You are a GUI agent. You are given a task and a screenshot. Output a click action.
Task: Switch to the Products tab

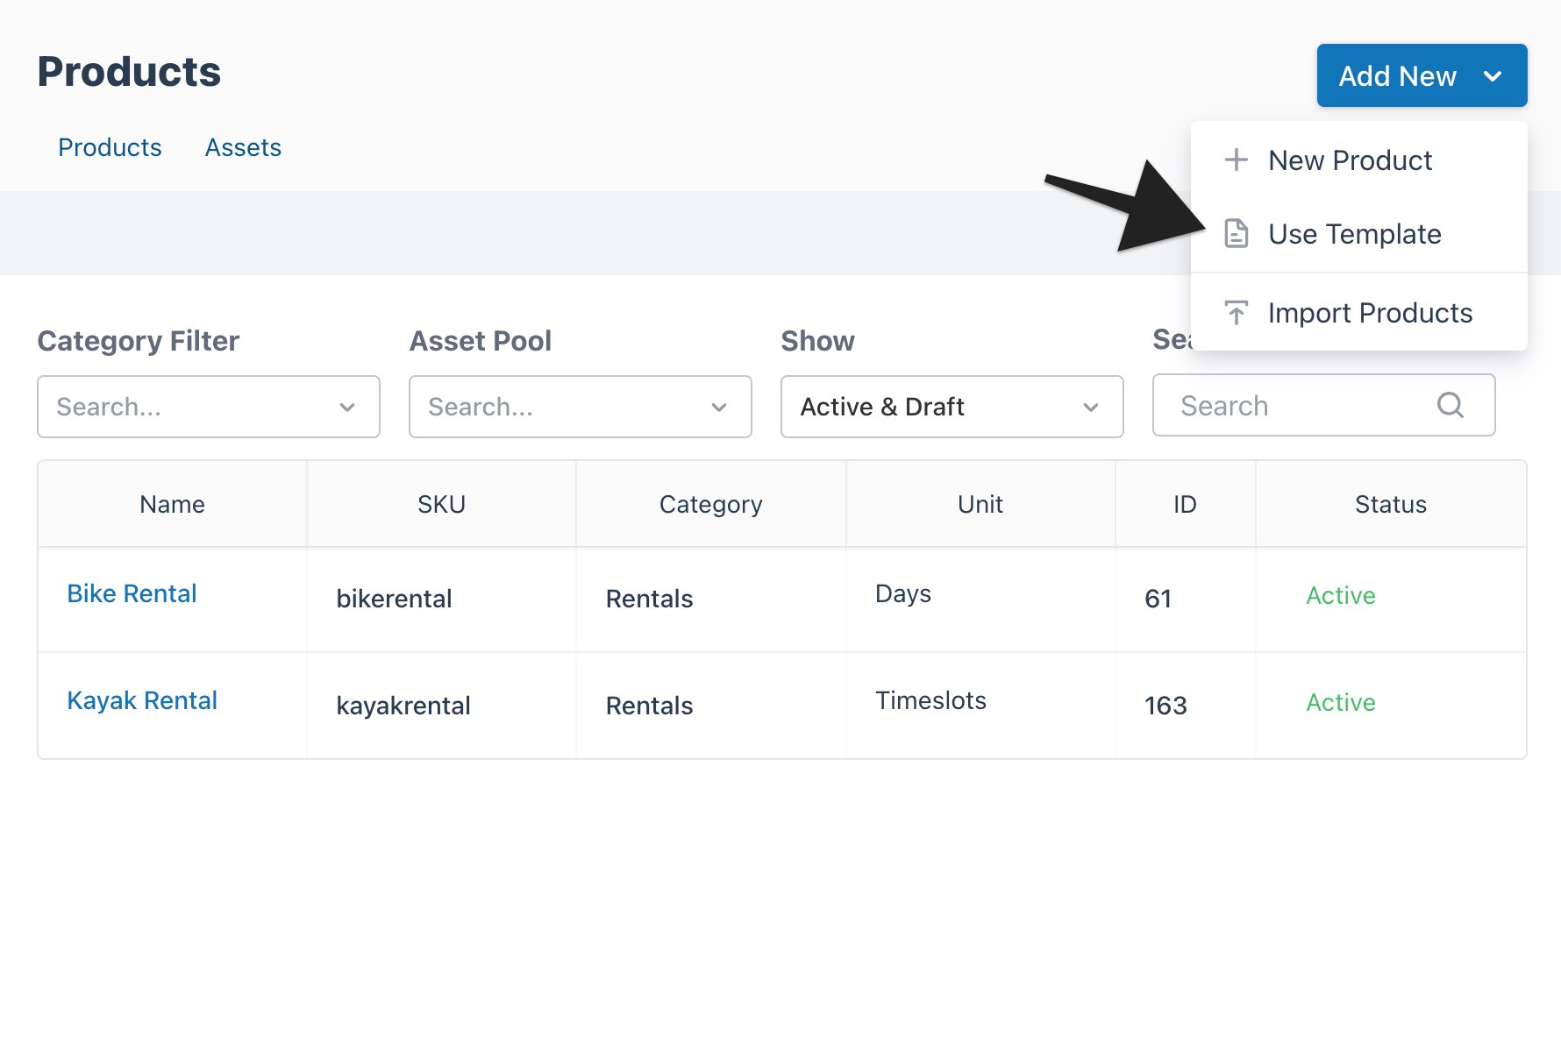(x=110, y=147)
